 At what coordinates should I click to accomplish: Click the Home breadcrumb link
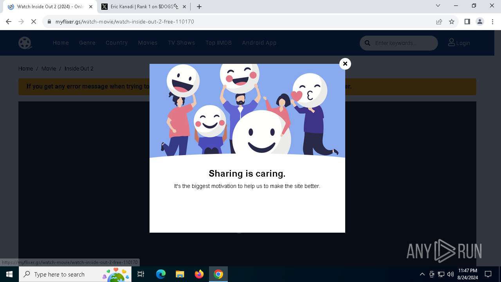tap(26, 69)
